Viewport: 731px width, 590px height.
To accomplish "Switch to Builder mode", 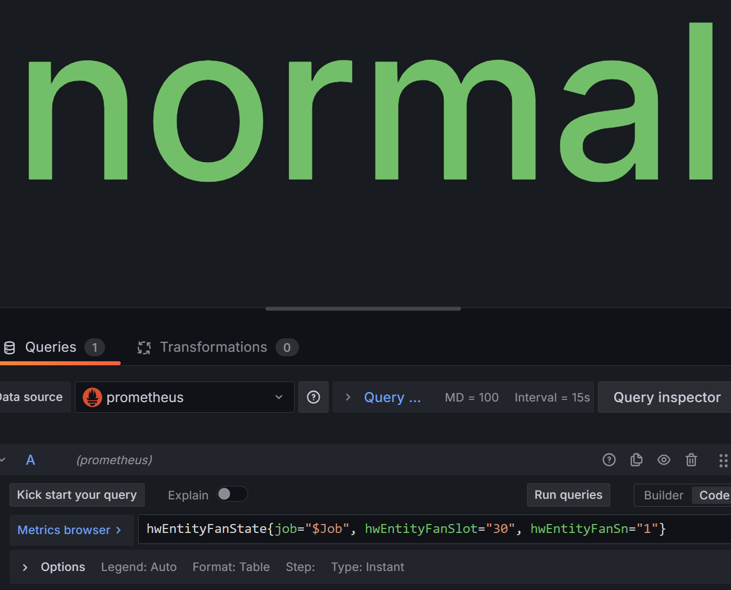I will 663,495.
